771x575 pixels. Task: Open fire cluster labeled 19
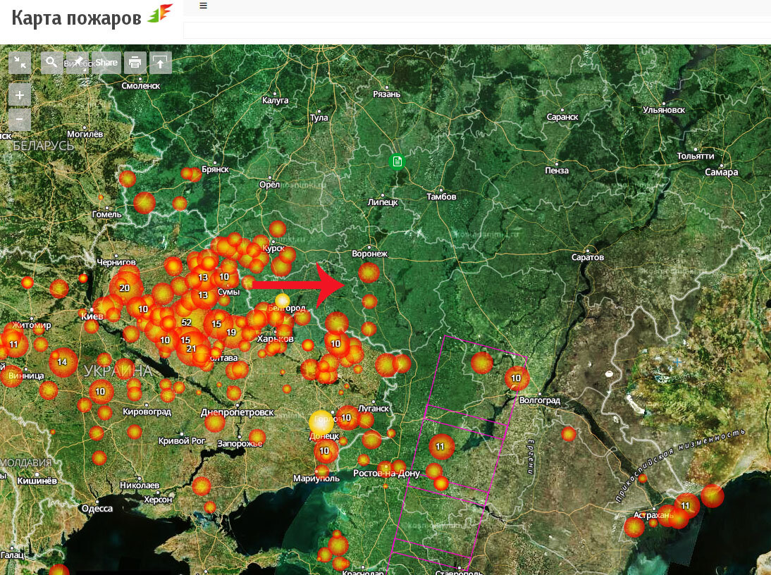click(x=231, y=333)
